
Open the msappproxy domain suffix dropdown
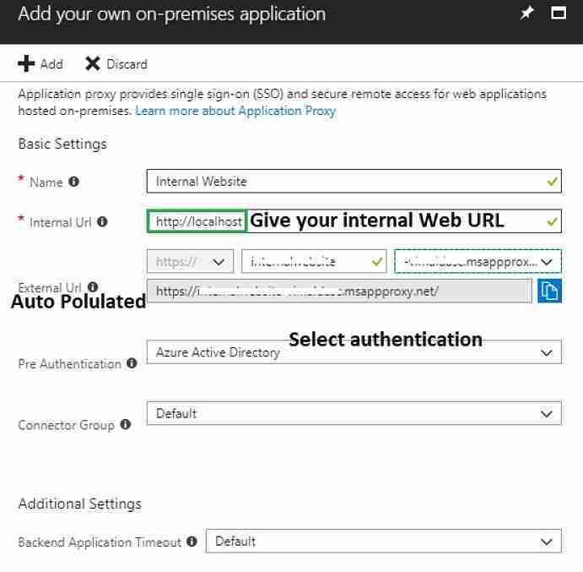click(478, 261)
